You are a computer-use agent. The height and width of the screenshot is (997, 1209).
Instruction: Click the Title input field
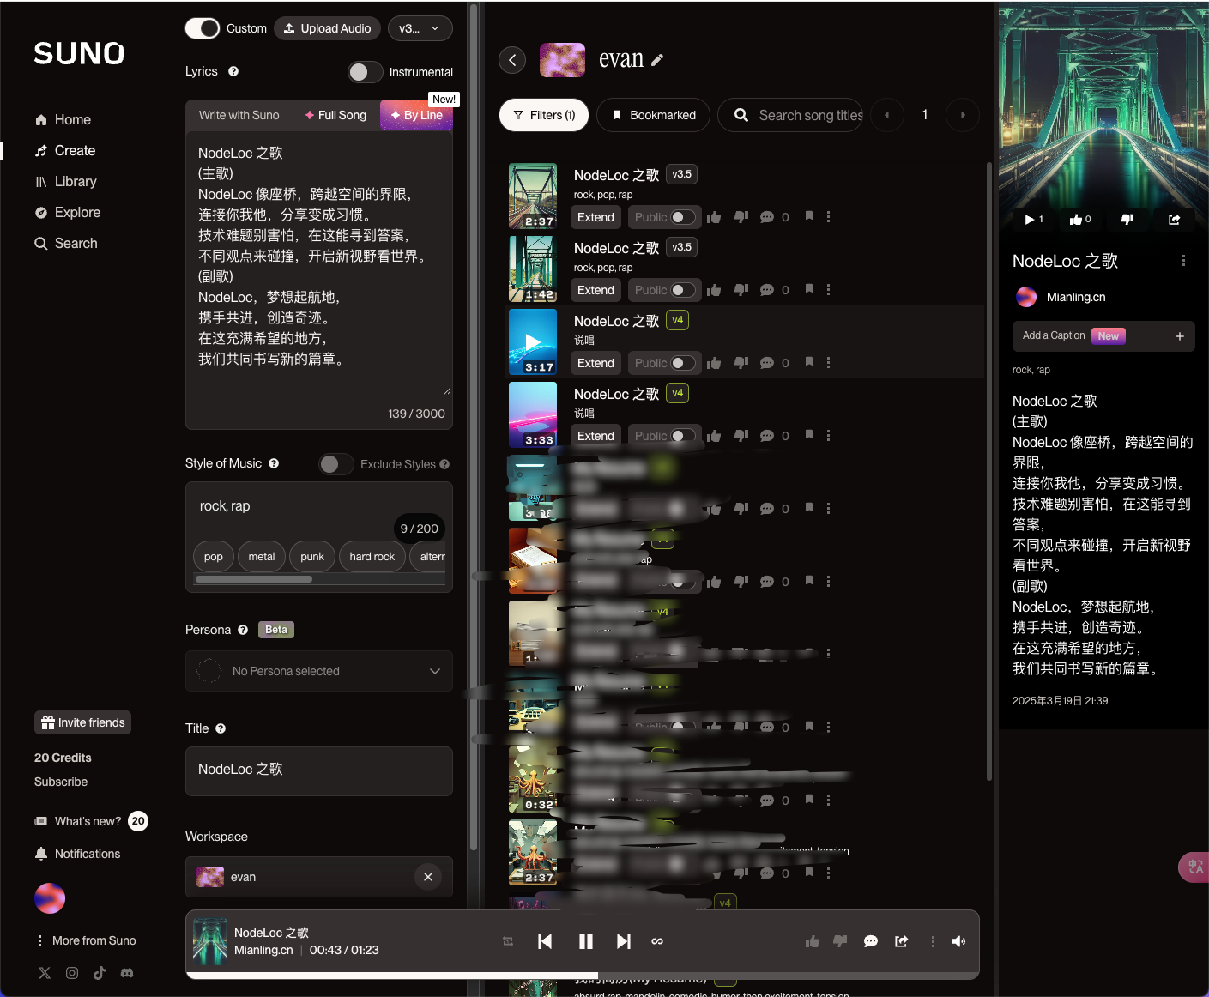[x=319, y=770]
